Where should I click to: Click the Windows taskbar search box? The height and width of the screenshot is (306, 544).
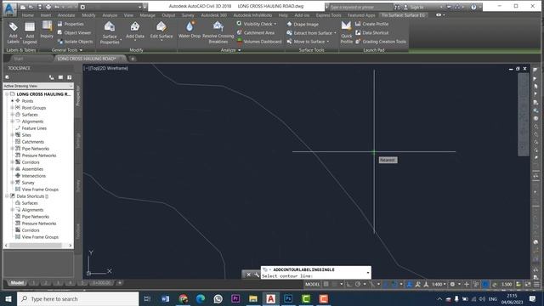click(77, 298)
